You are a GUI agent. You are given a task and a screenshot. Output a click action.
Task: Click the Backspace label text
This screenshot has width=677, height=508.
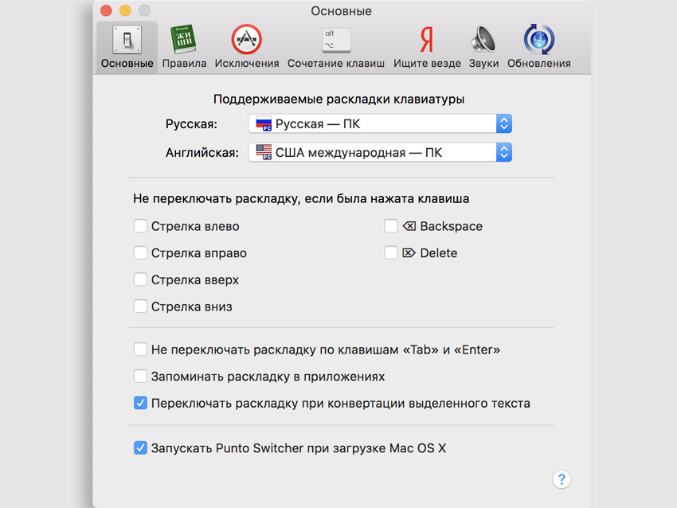coord(451,226)
